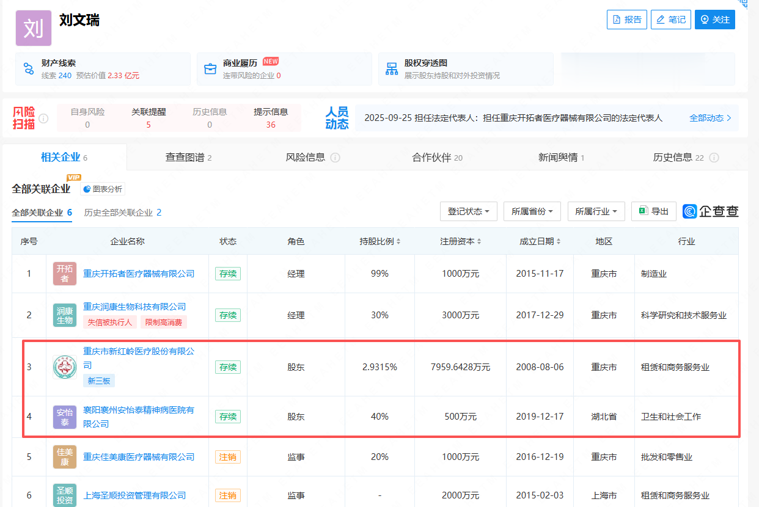Screen dimensions: 759x507
Task: Click the 刘 avatar icon
Action: tap(34, 27)
